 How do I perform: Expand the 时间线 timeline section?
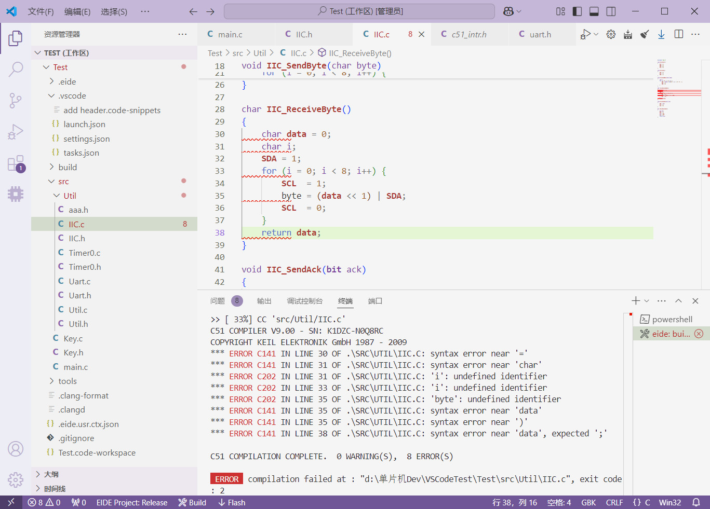tap(114, 489)
